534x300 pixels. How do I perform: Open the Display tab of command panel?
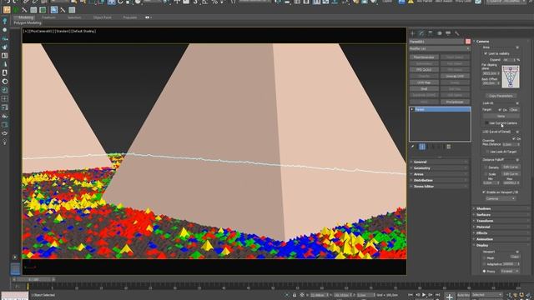pyautogui.click(x=448, y=33)
